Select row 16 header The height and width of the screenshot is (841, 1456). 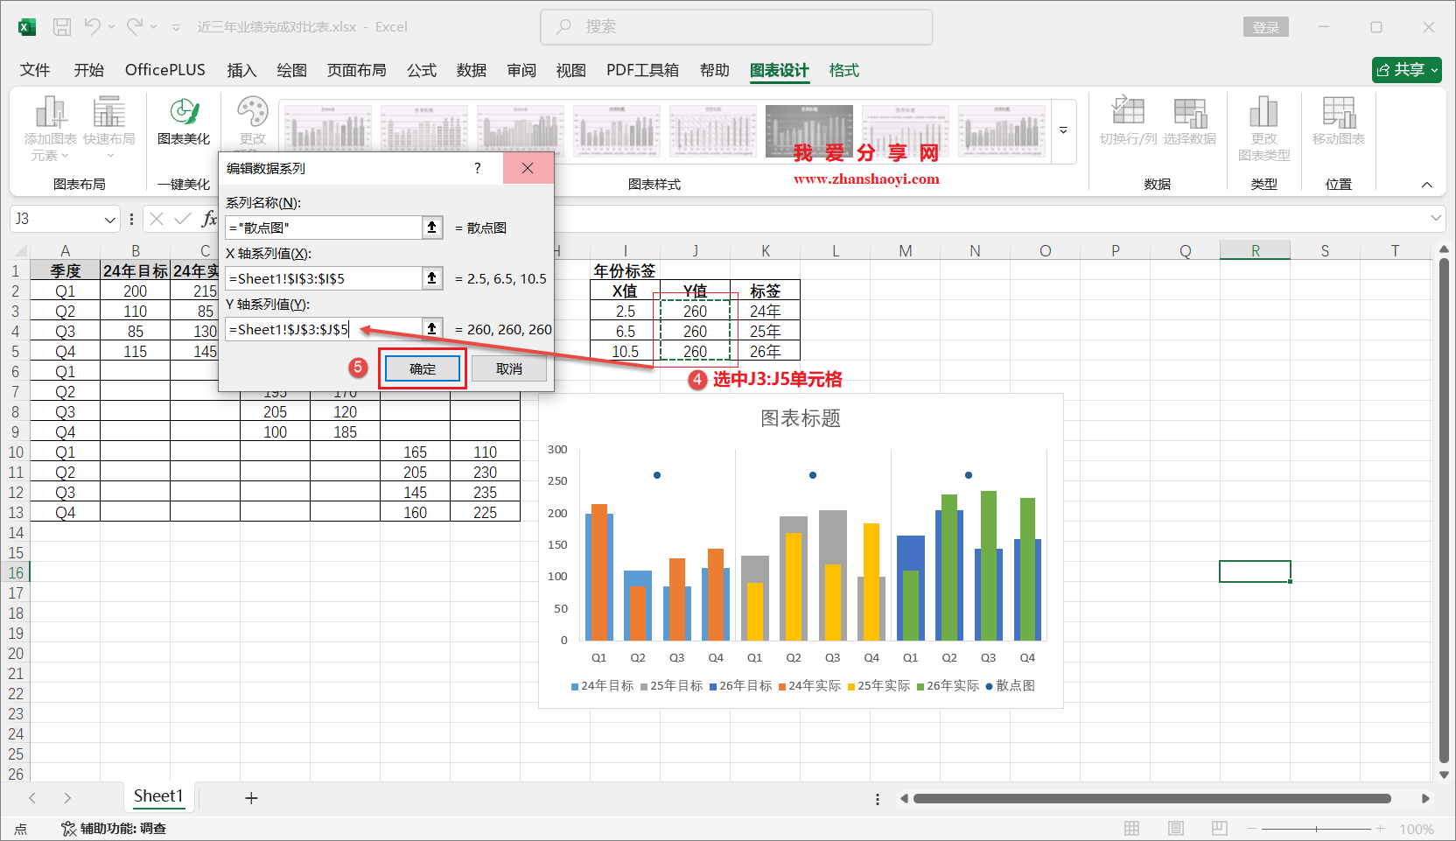pyautogui.click(x=16, y=573)
